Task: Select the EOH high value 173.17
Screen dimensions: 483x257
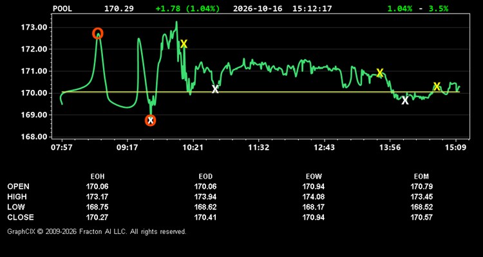Action: [97, 197]
